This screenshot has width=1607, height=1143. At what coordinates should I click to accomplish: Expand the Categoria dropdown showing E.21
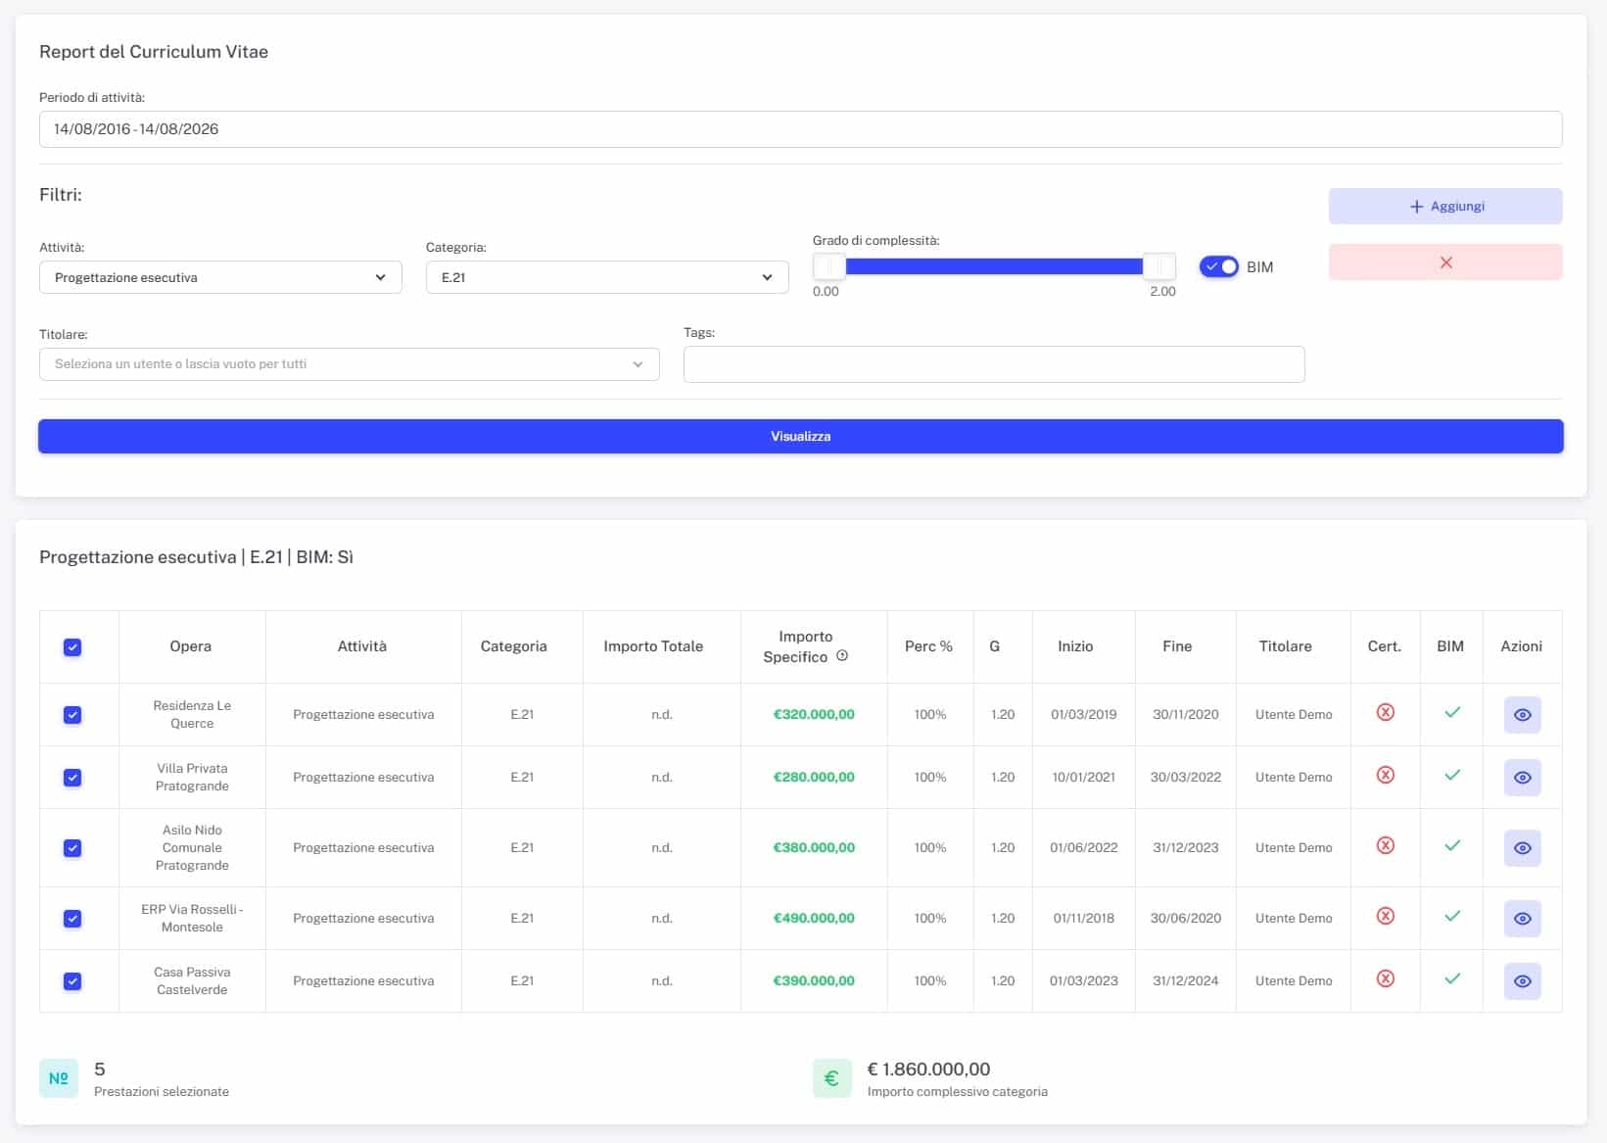(607, 277)
